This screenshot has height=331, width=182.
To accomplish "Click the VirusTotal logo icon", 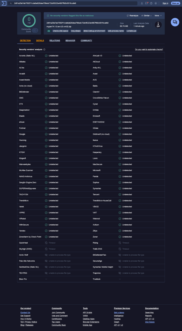I will (4, 3).
